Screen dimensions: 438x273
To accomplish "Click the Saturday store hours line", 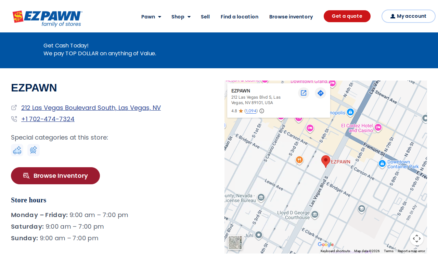I will click(57, 227).
